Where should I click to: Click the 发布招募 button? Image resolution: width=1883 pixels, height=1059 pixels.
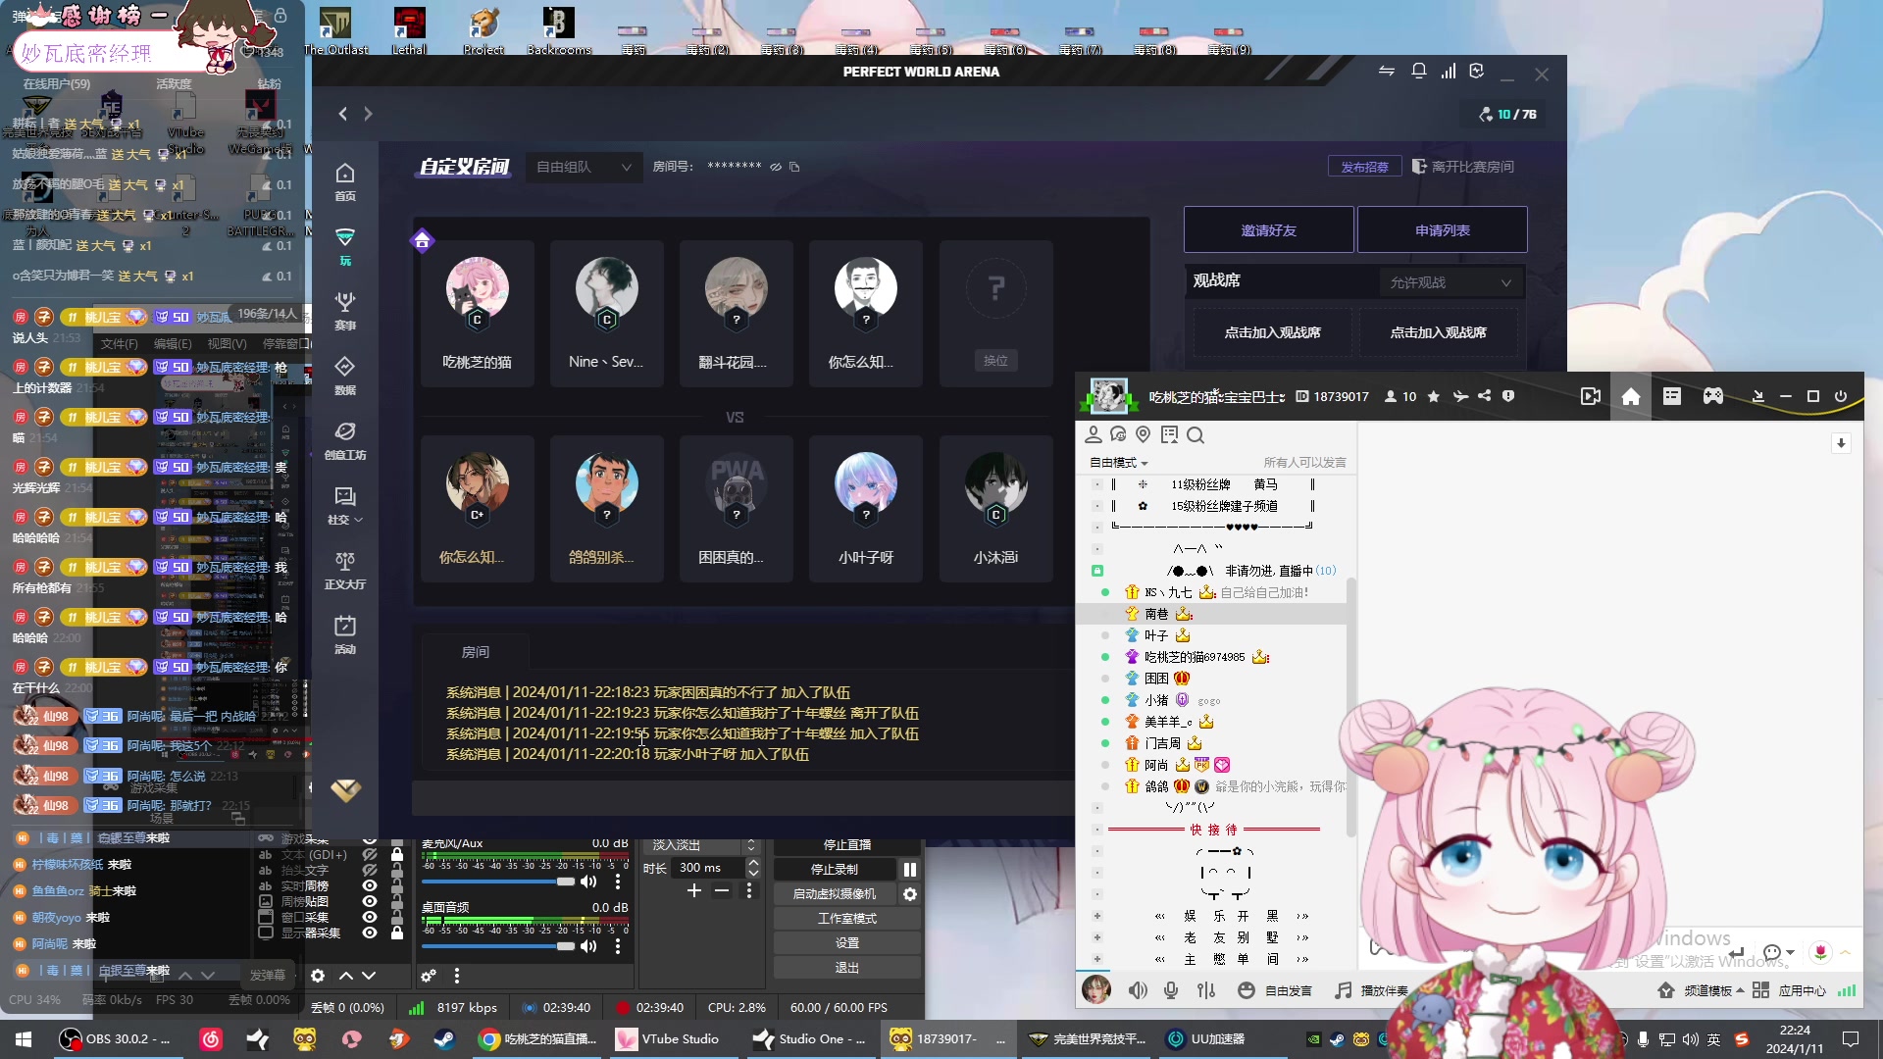pos(1364,167)
